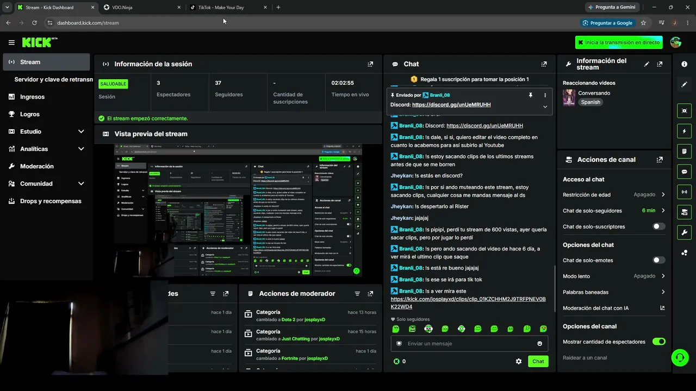Image resolution: width=696 pixels, height=391 pixels.
Task: Reload the Kick dashboard page
Action: coord(34,23)
